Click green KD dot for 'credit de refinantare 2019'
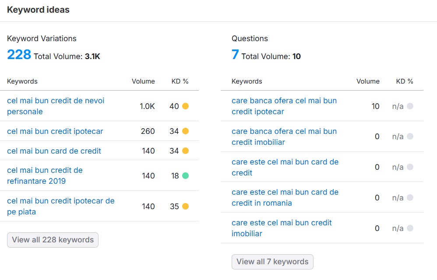 pos(185,176)
